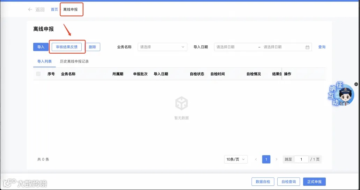Select page 1 in pagination
The height and width of the screenshot is (190, 360).
(266, 159)
